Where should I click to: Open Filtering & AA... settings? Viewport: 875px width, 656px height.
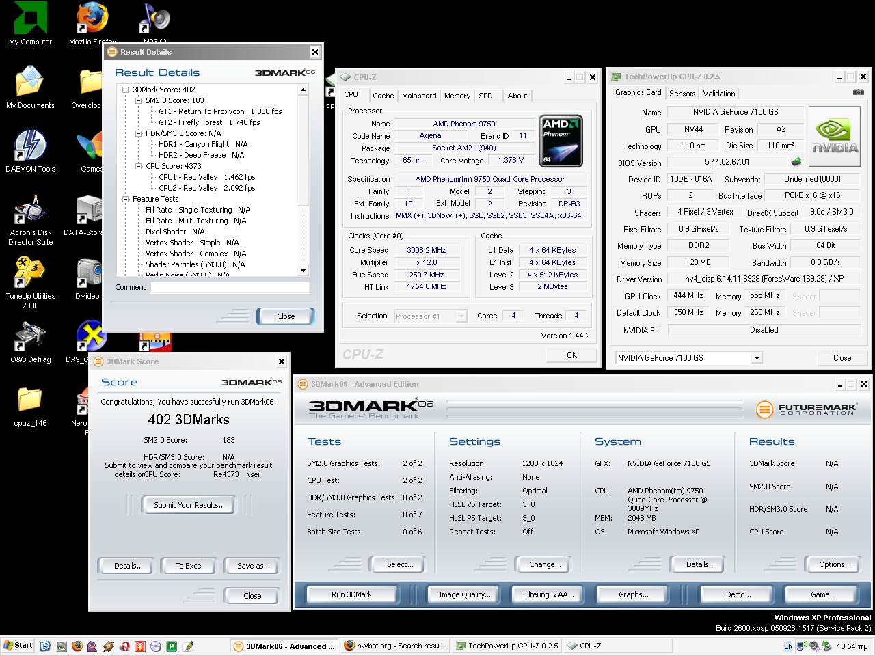tap(548, 594)
